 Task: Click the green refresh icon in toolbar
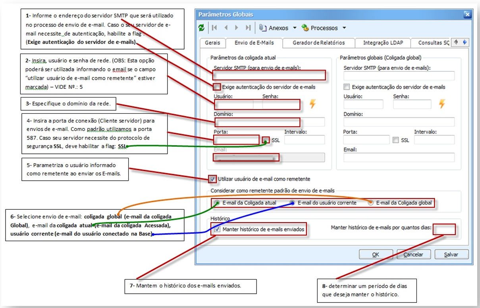click(202, 28)
